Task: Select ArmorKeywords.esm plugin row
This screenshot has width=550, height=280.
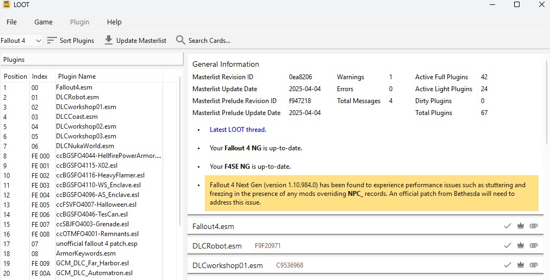Action: (x=82, y=253)
